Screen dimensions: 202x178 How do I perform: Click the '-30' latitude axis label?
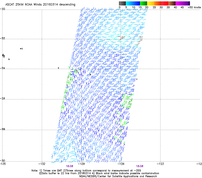[x=2, y=160]
